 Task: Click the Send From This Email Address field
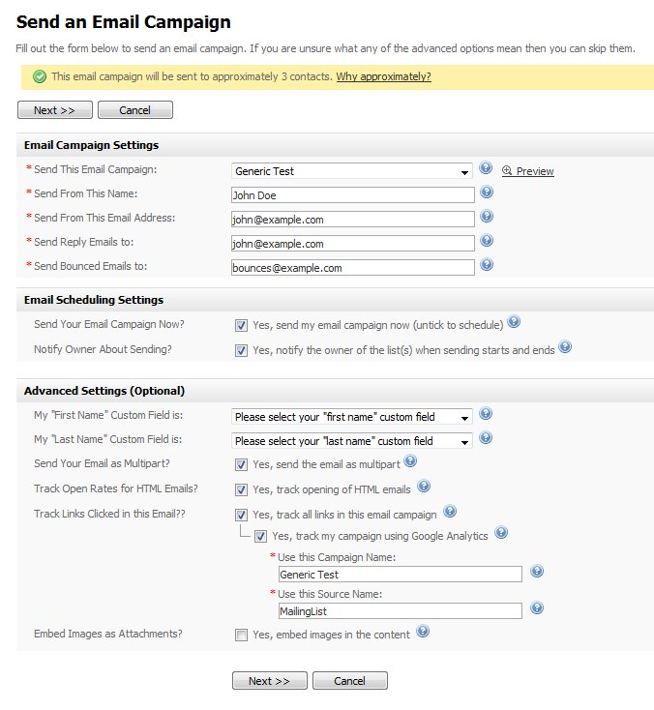pos(353,220)
